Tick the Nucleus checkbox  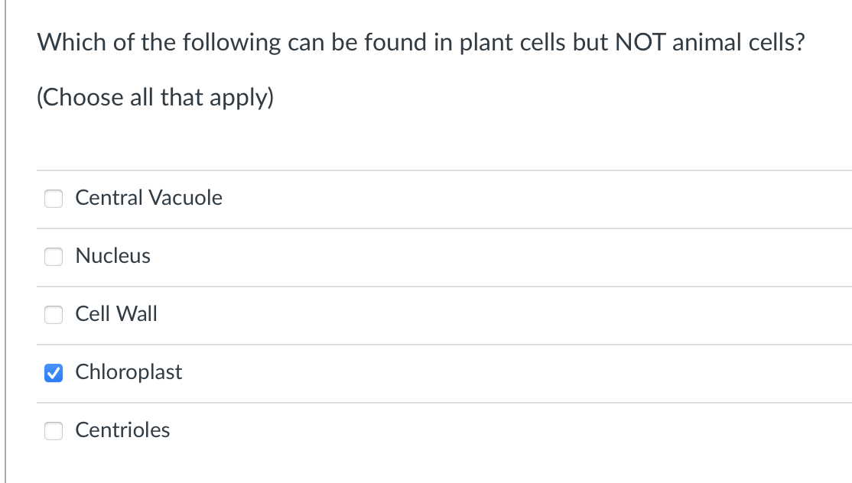54,257
